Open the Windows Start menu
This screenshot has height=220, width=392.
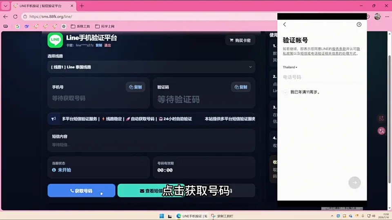(162, 216)
